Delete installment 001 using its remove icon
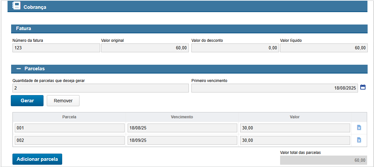The image size is (374, 167). click(x=359, y=128)
